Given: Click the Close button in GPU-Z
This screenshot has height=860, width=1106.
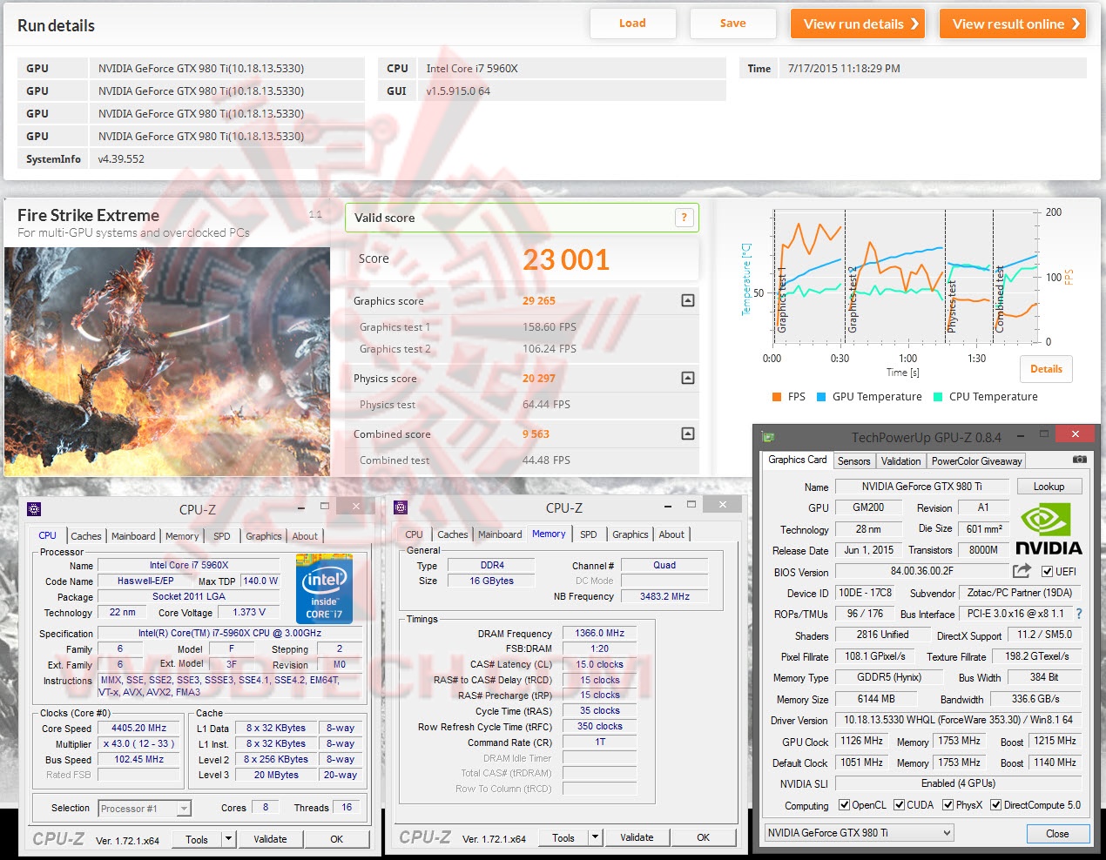Looking at the screenshot, I should [x=1057, y=833].
